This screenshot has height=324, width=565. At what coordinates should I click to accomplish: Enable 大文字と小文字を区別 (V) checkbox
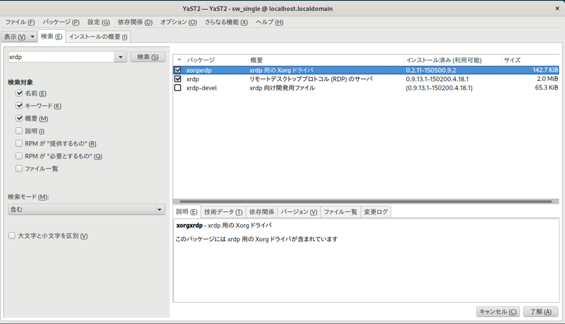[12, 236]
